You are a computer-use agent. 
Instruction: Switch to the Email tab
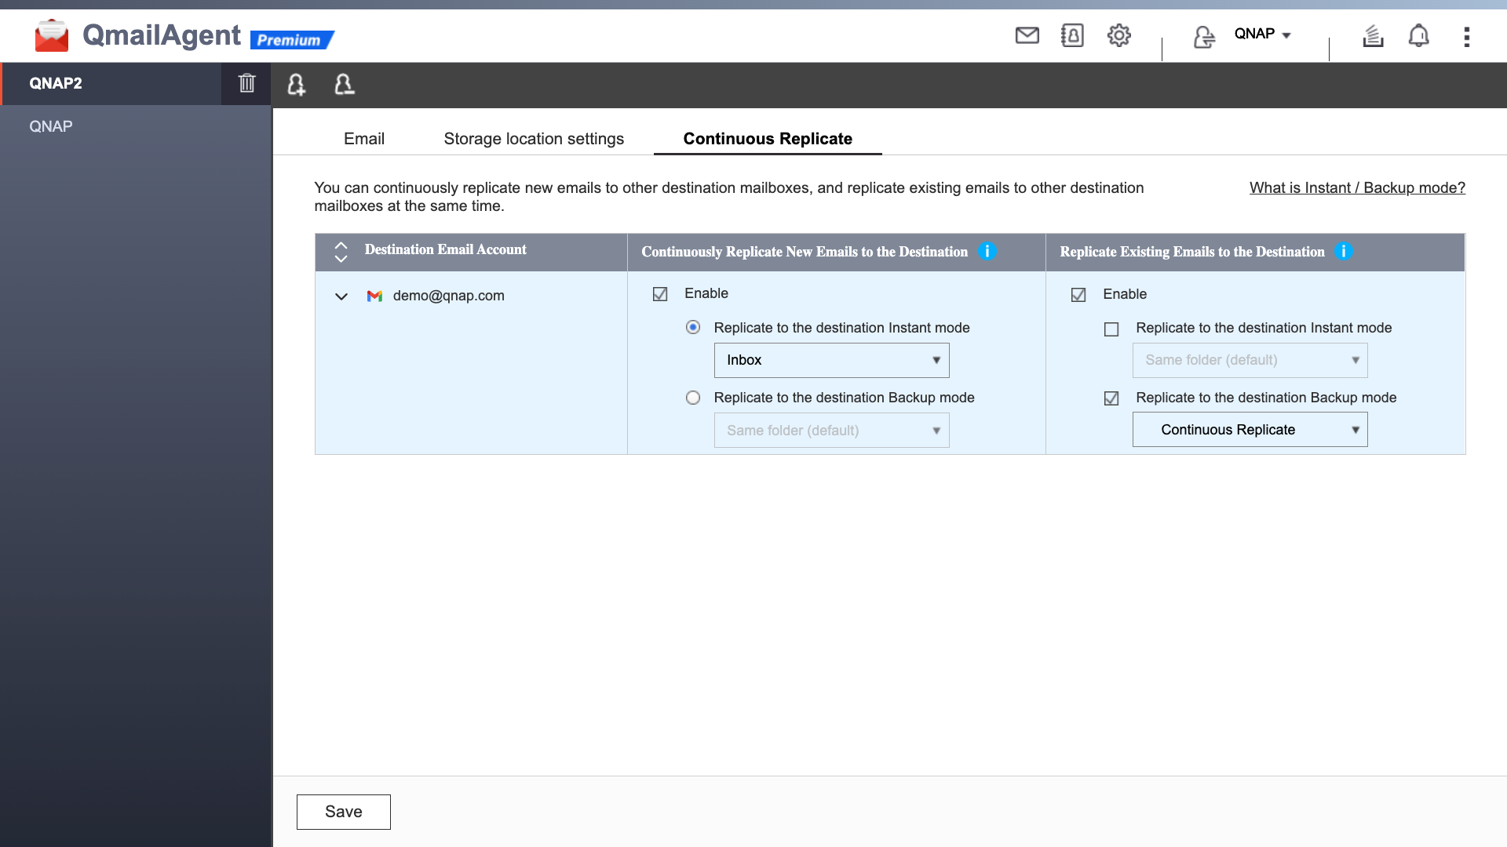(x=363, y=138)
